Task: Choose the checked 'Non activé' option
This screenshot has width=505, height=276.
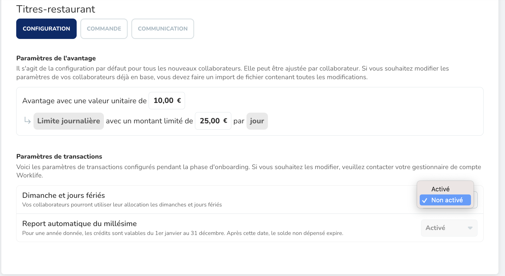Action: pos(447,200)
